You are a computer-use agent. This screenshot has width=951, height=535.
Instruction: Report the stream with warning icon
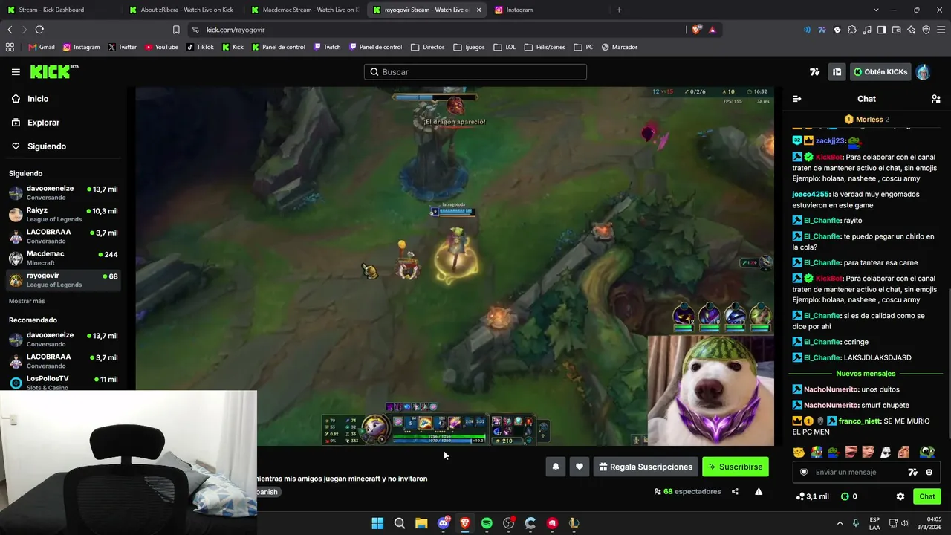tap(759, 491)
